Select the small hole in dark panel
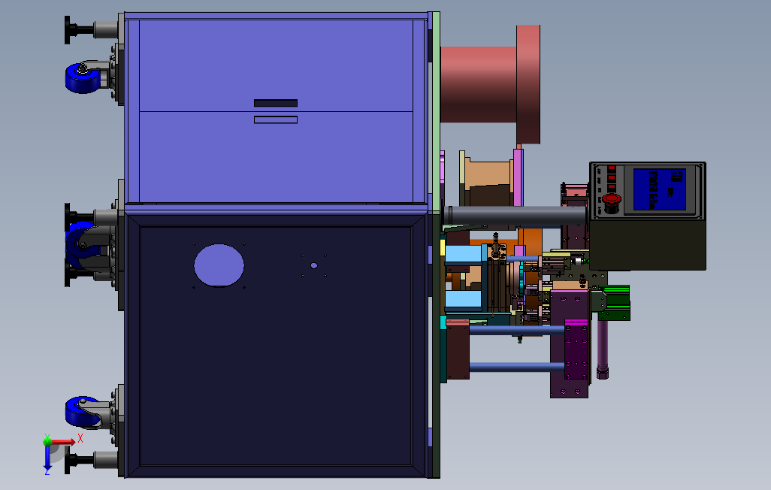This screenshot has width=771, height=490. 313,265
